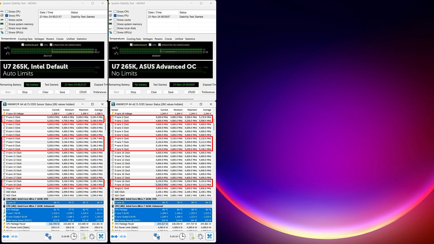Click NGU Clock icon in left HWiNFO

pyautogui.click(x=4, y=195)
